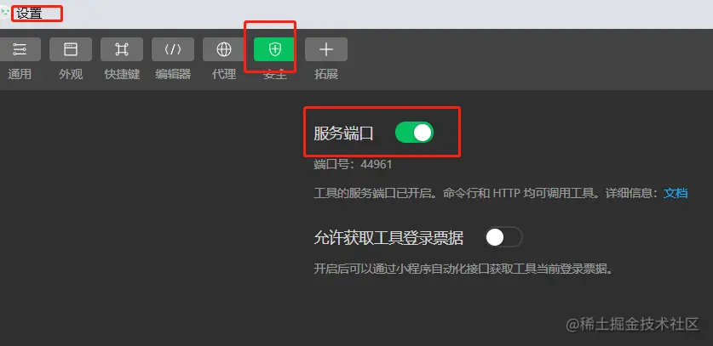Screen dimensions: 713x346
Task: Go to the 拓展 tab label
Action: click(x=326, y=74)
